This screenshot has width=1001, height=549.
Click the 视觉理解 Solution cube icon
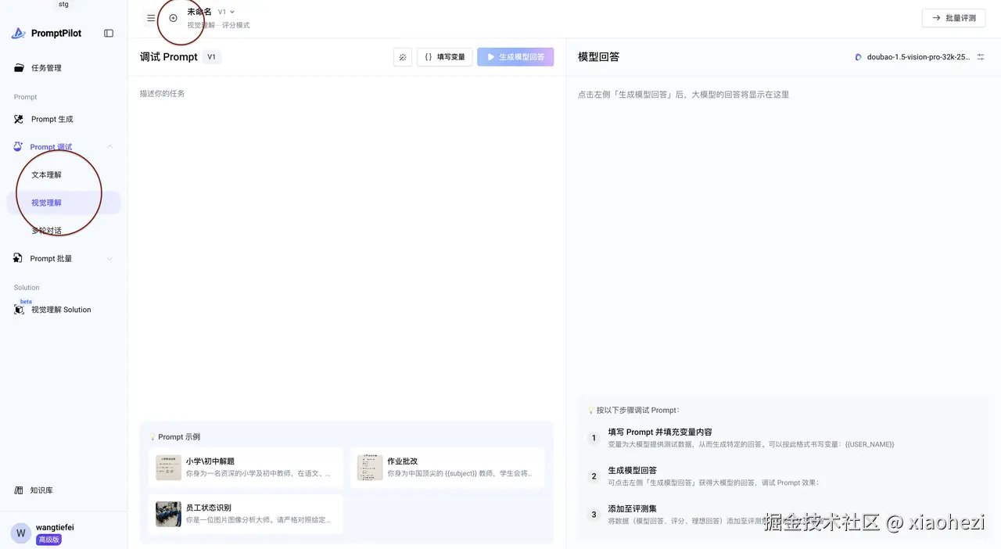[x=19, y=310]
